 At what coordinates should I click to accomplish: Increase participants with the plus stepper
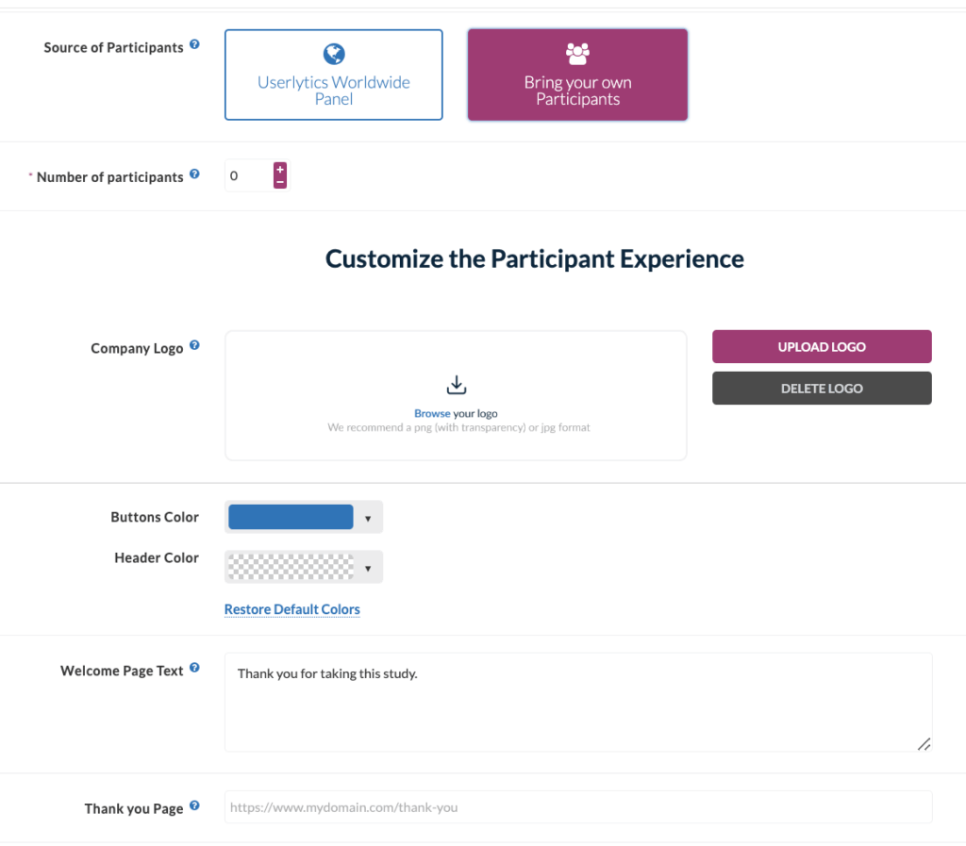point(279,168)
